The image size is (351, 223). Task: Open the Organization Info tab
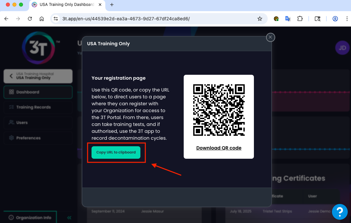30,217
